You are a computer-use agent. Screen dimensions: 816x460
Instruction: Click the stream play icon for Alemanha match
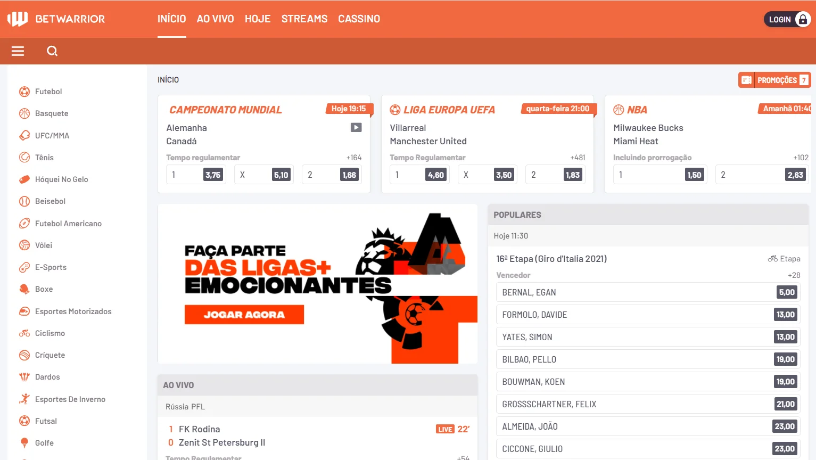(356, 127)
